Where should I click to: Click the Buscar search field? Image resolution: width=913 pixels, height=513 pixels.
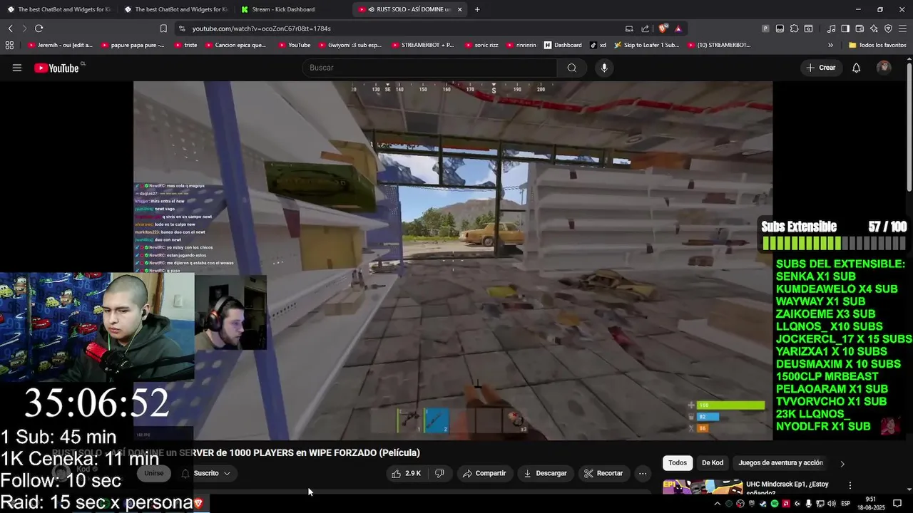coord(429,68)
